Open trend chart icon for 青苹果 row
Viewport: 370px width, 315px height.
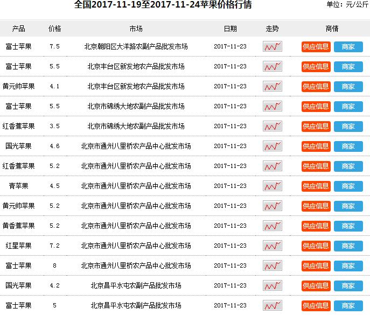click(x=273, y=186)
